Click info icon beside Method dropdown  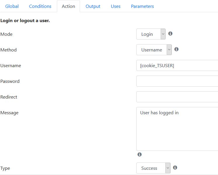click(177, 49)
